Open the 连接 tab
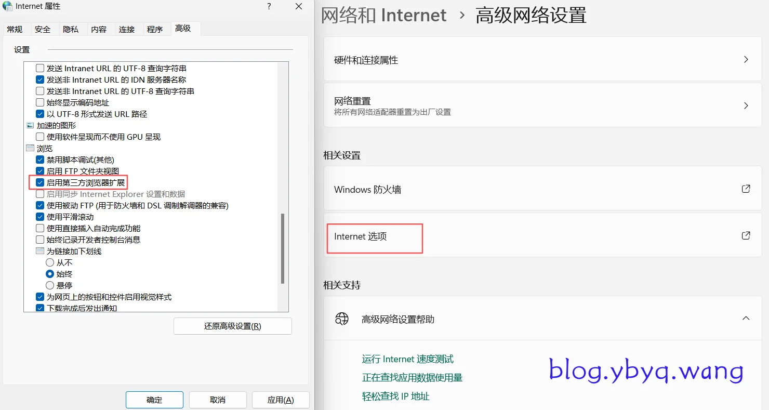769x410 pixels. [x=127, y=30]
